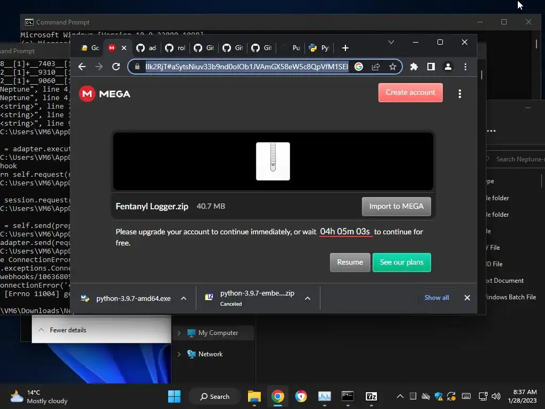Open Chrome's three-dot menu
The image size is (545, 409).
tap(465, 67)
